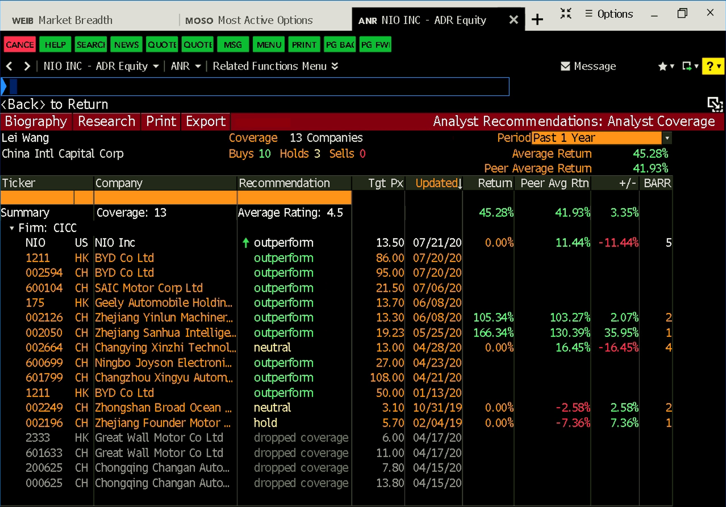726x507 pixels.
Task: Collapse the Firm: CICC group
Action: coord(12,228)
